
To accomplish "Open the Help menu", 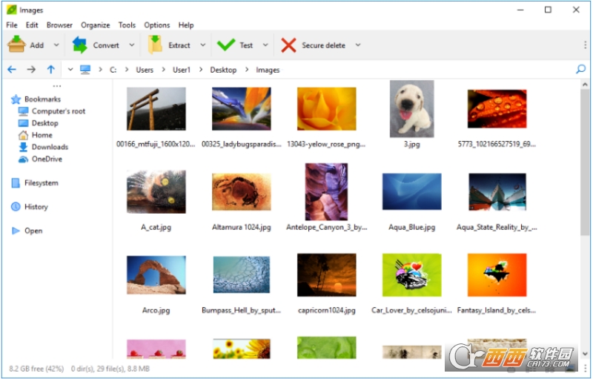I will 186,25.
